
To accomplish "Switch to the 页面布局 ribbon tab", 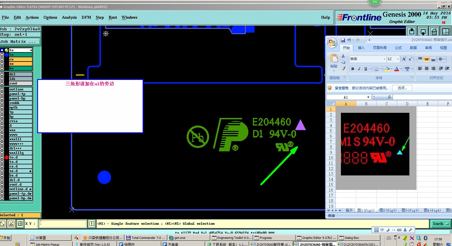I will pyautogui.click(x=380, y=48).
